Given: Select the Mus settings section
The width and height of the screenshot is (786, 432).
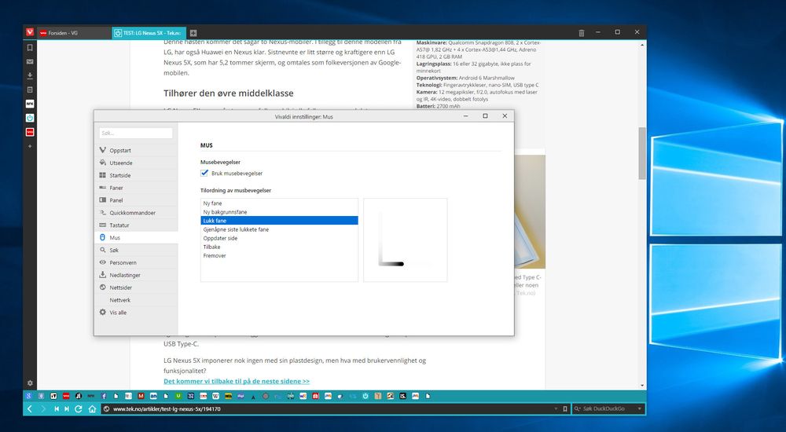Looking at the screenshot, I should [x=136, y=237].
